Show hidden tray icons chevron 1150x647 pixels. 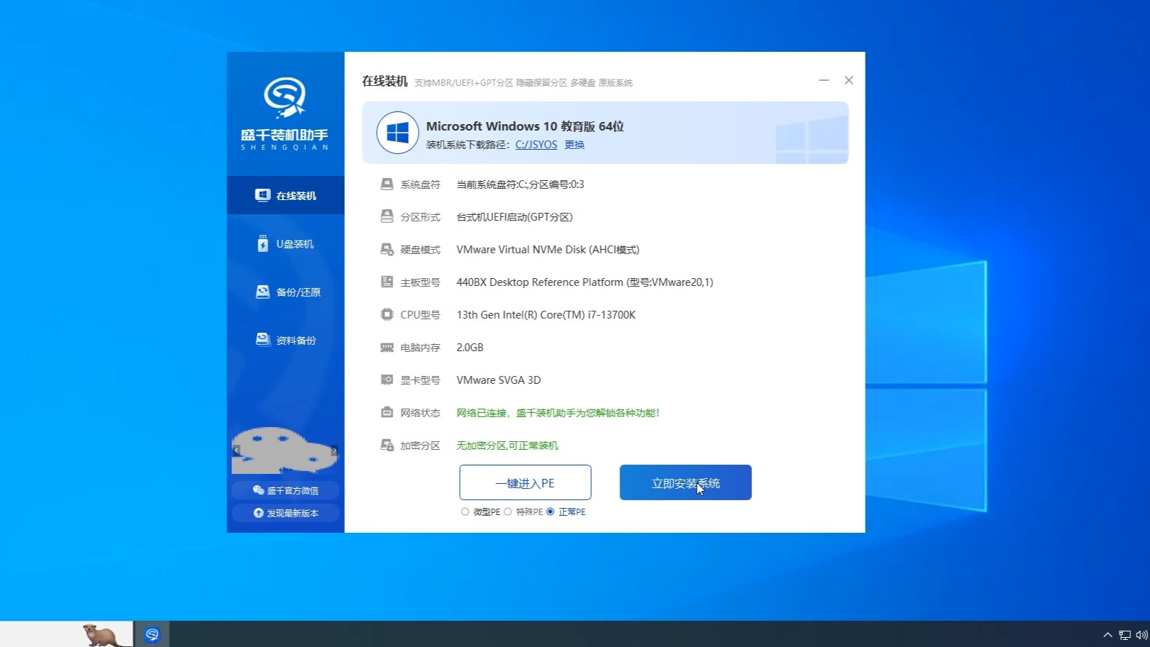click(1107, 635)
